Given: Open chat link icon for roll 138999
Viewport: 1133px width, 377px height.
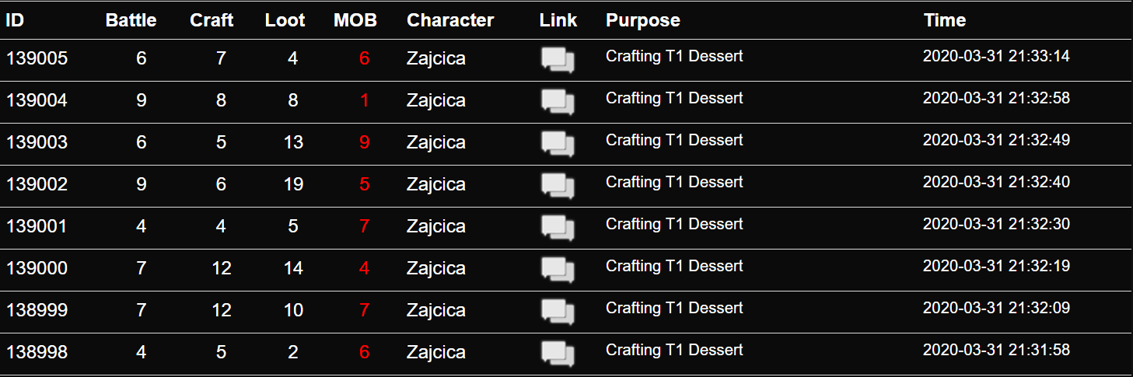Looking at the screenshot, I should [x=558, y=312].
